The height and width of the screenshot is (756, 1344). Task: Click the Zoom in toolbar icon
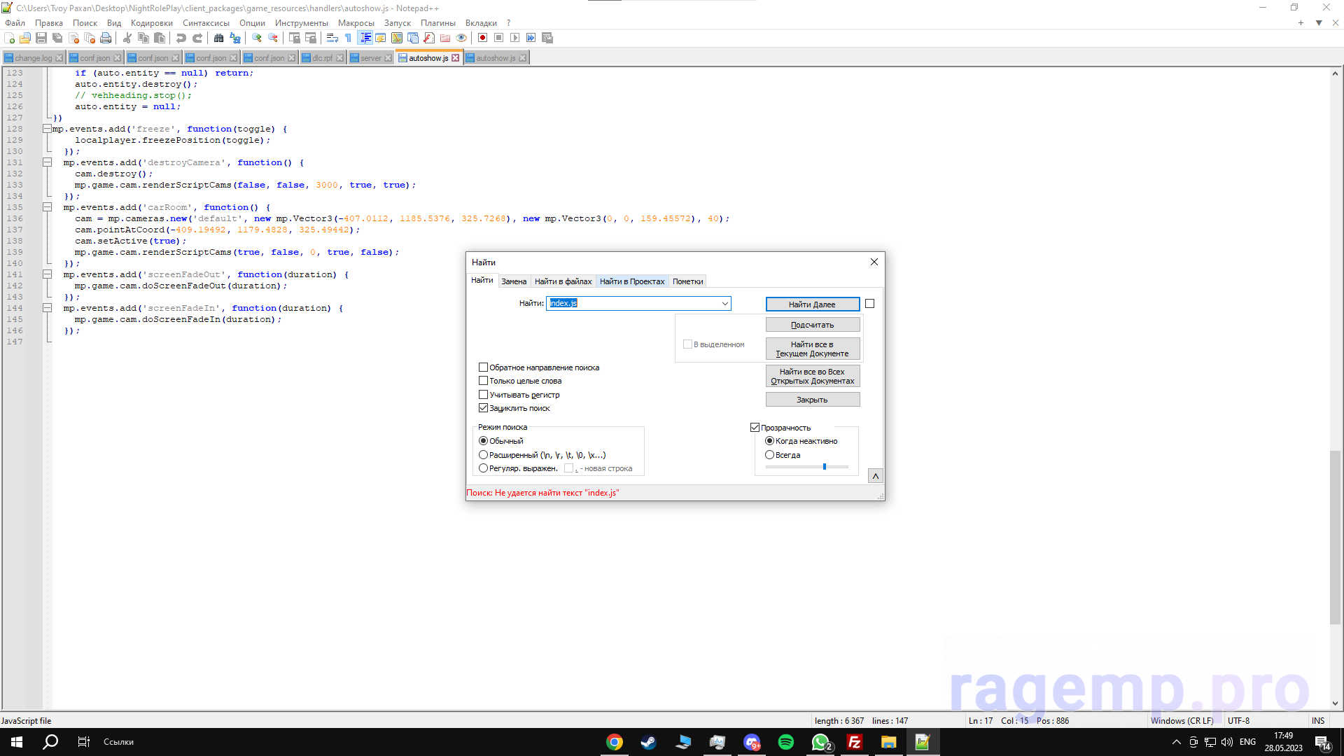257,38
